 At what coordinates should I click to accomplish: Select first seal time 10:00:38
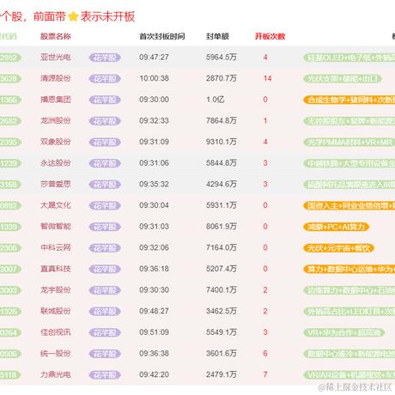[x=154, y=78]
